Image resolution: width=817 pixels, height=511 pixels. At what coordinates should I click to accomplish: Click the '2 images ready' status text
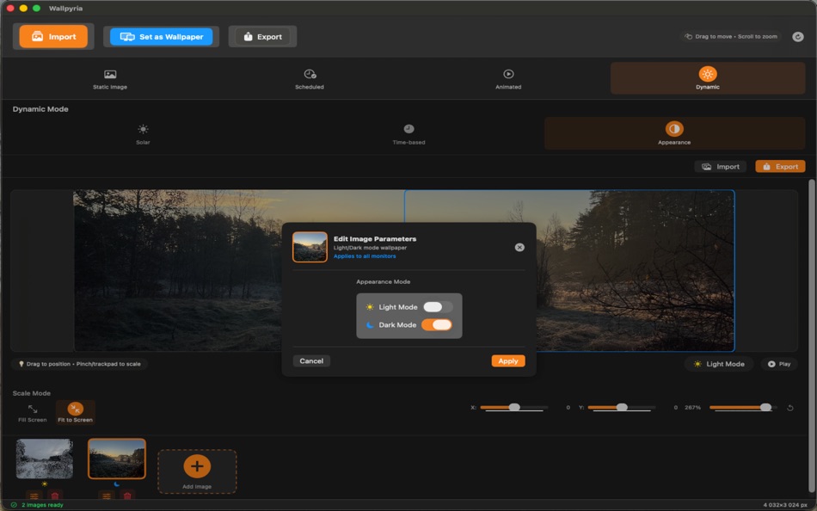[x=43, y=505]
